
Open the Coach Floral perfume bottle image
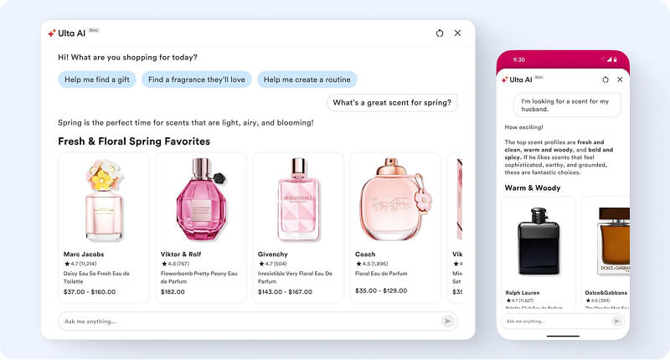395,199
